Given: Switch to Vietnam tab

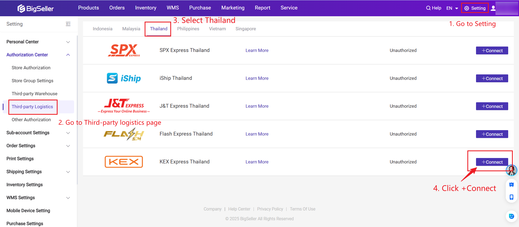Looking at the screenshot, I should (217, 29).
